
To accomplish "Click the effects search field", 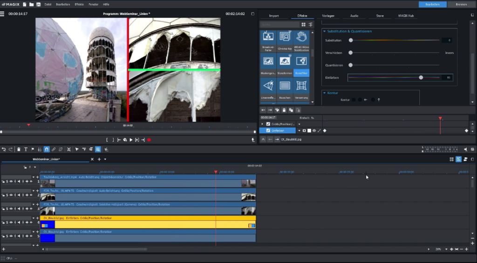I will 279,24.
